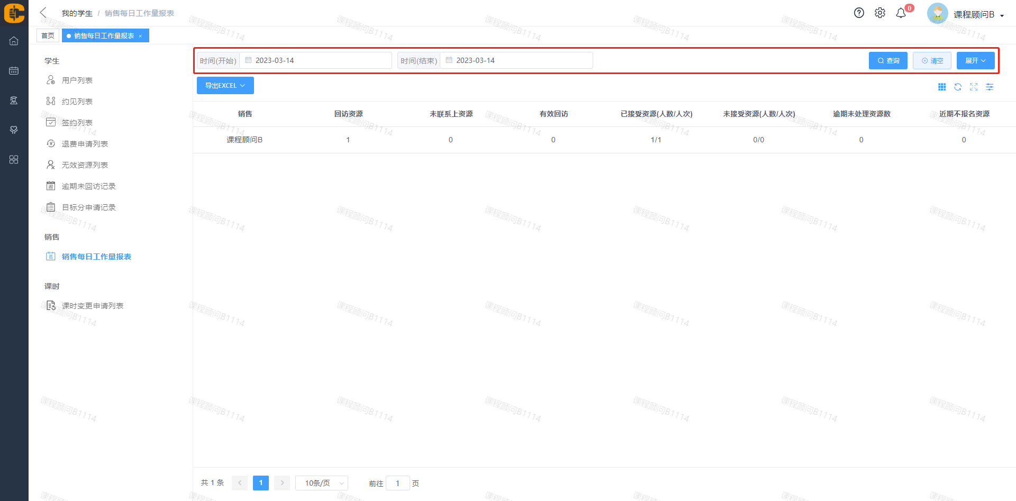This screenshot has height=501, width=1016.
Task: Click the 清空 clear button
Action: click(x=932, y=61)
